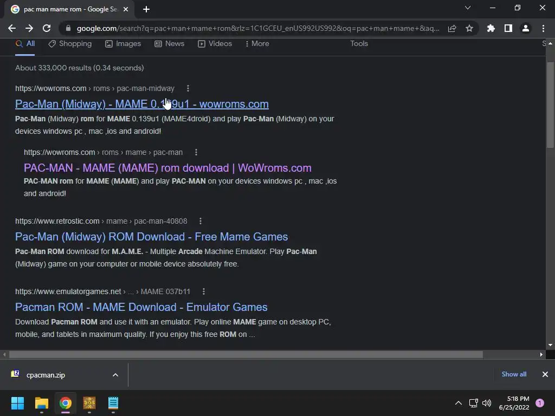This screenshot has width=555, height=416.
Task: Open the downloaded cpacman.zip file
Action: tap(46, 375)
